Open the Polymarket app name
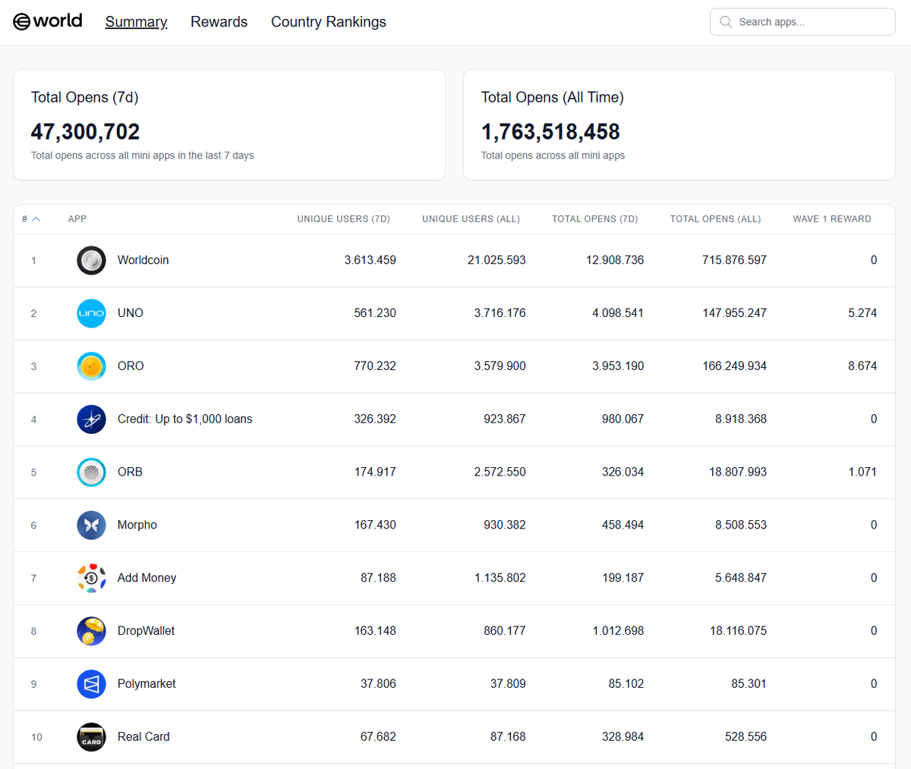 pos(147,684)
